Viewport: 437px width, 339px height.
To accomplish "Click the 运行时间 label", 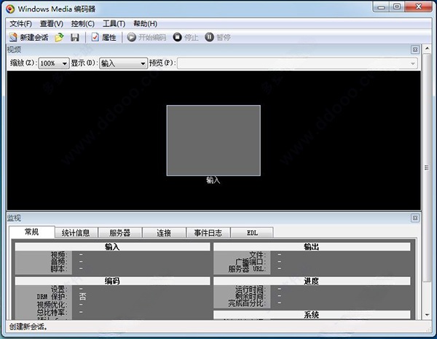I will click(251, 289).
